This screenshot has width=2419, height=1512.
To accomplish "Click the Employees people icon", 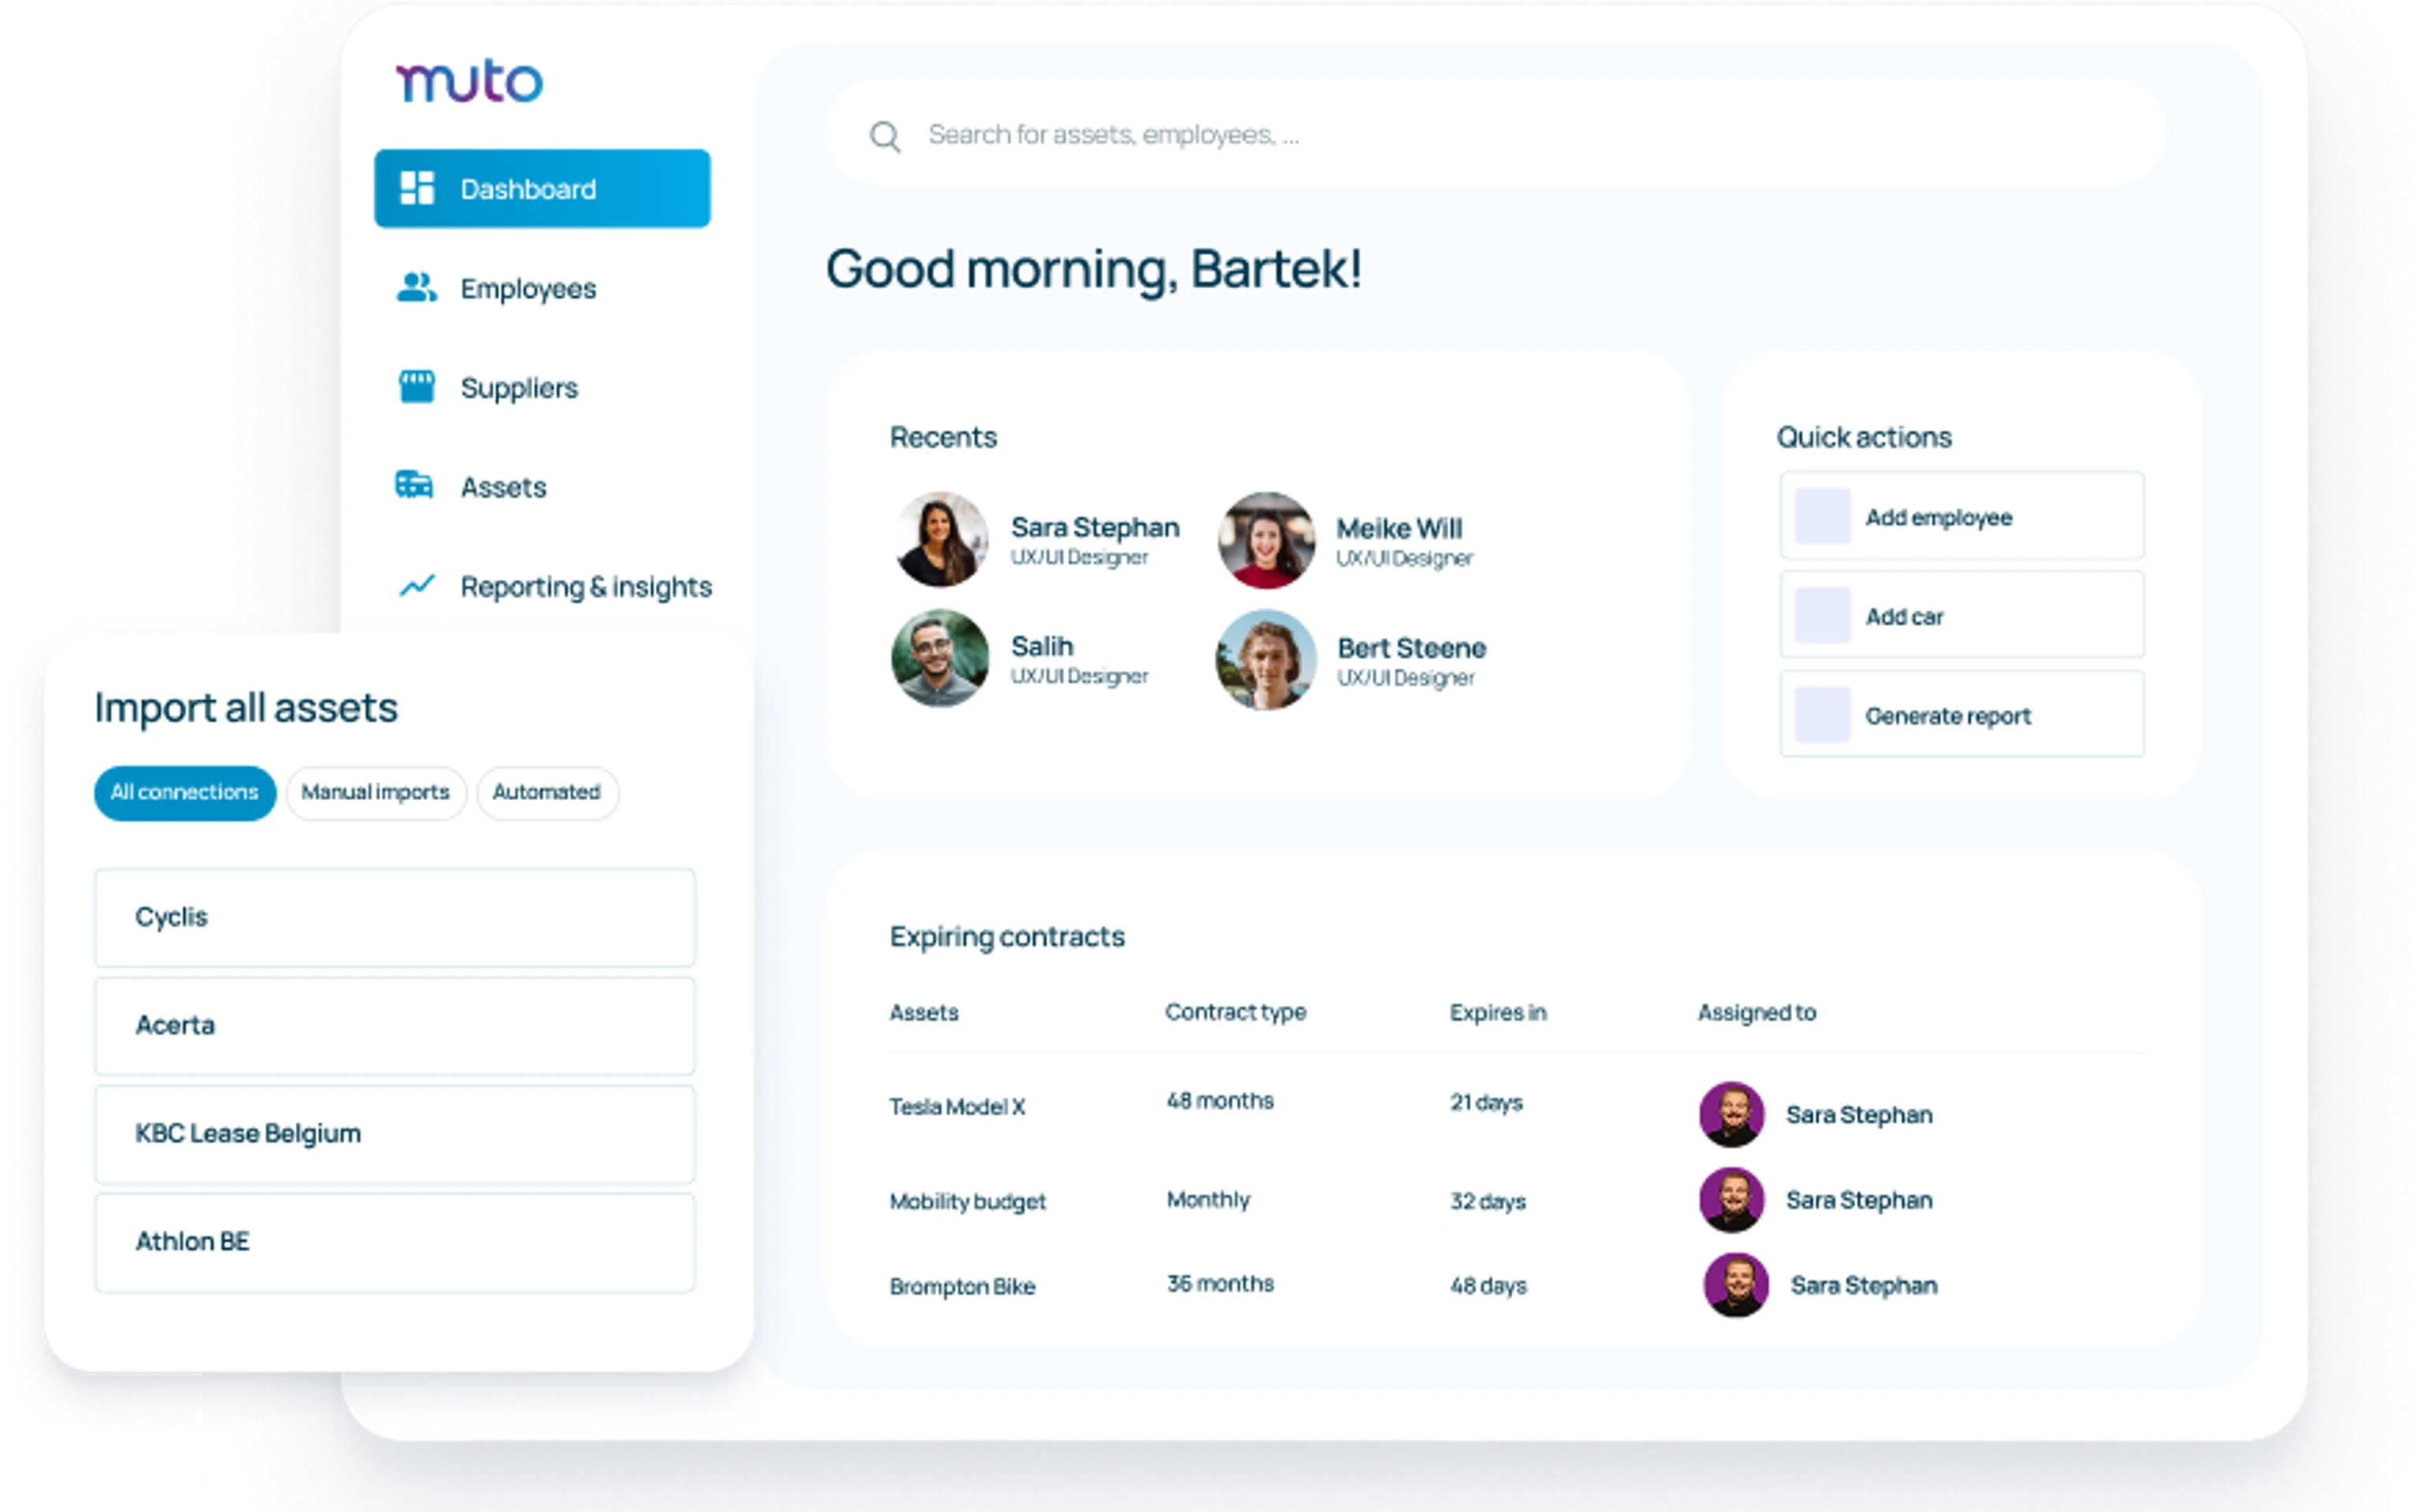I will pyautogui.click(x=417, y=288).
